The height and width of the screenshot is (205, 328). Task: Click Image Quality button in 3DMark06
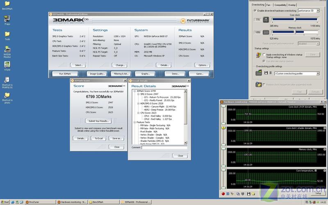click(97, 74)
